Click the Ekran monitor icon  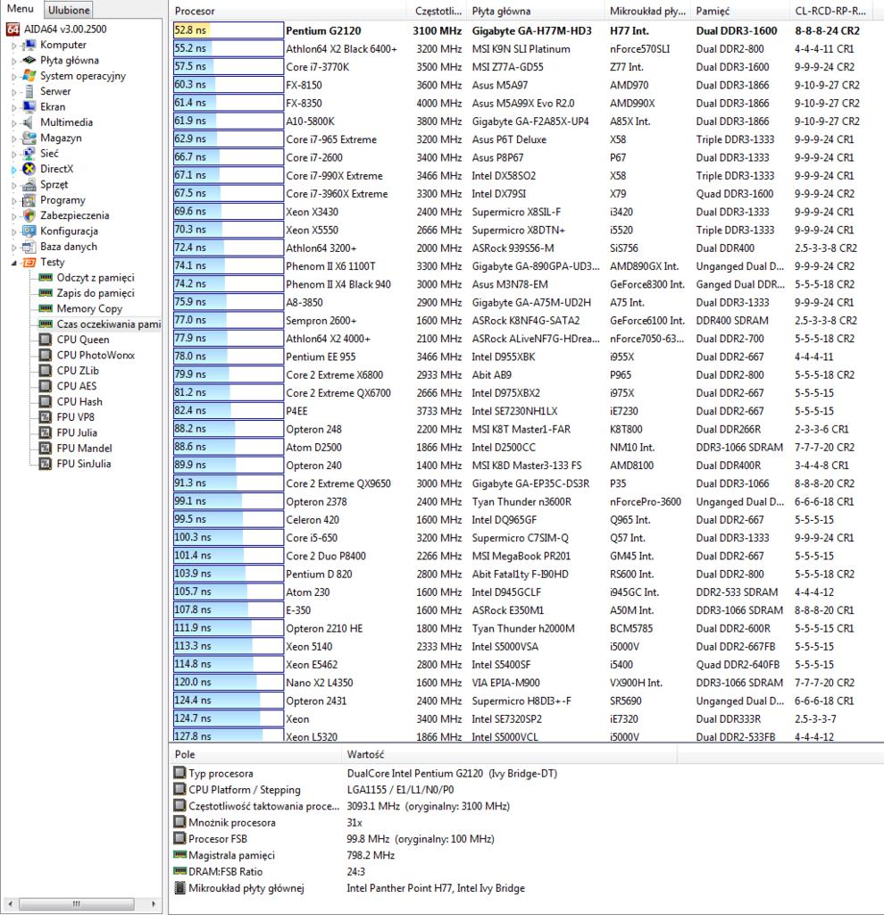(x=29, y=107)
